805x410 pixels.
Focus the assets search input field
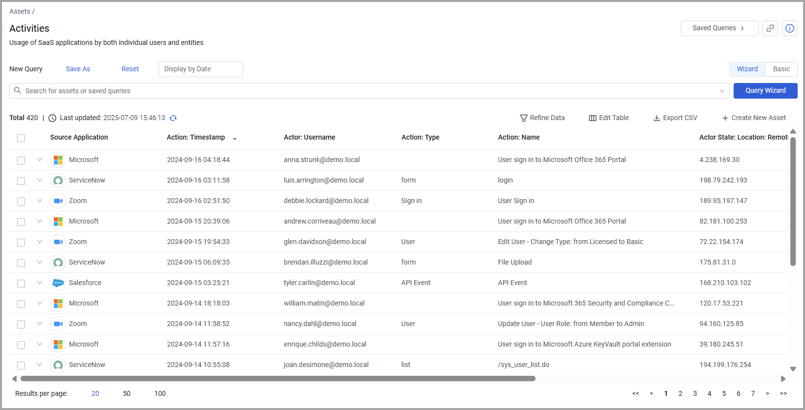(x=369, y=91)
